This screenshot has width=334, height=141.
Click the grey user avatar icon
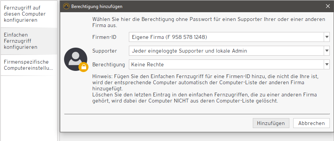pos(75,59)
